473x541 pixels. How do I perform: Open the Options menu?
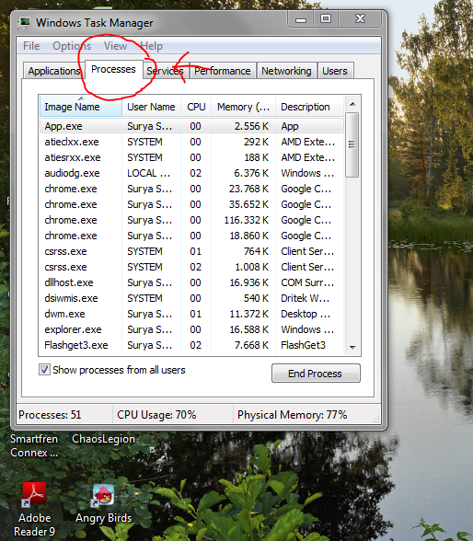[72, 46]
